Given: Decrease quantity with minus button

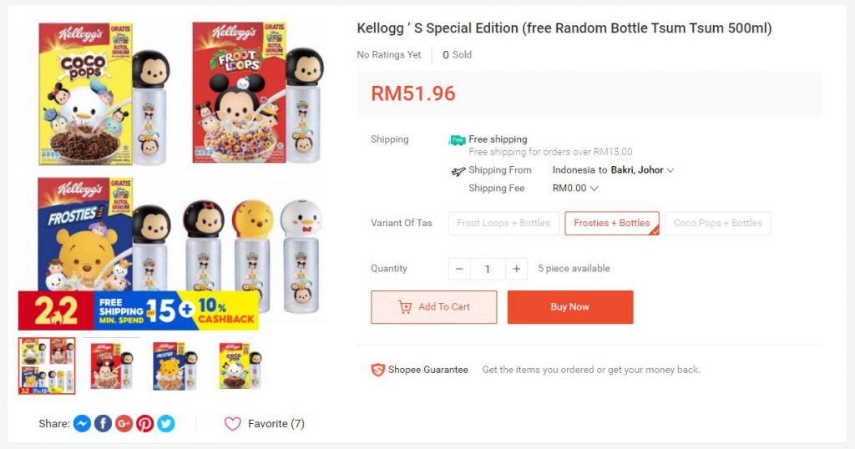Looking at the screenshot, I should pos(459,269).
